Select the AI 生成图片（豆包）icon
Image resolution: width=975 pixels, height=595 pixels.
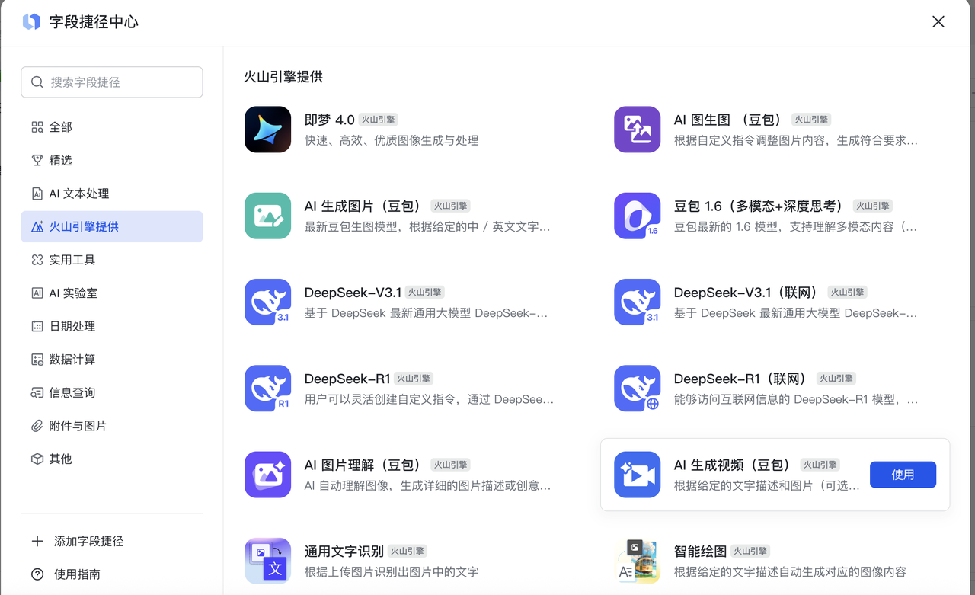click(267, 216)
